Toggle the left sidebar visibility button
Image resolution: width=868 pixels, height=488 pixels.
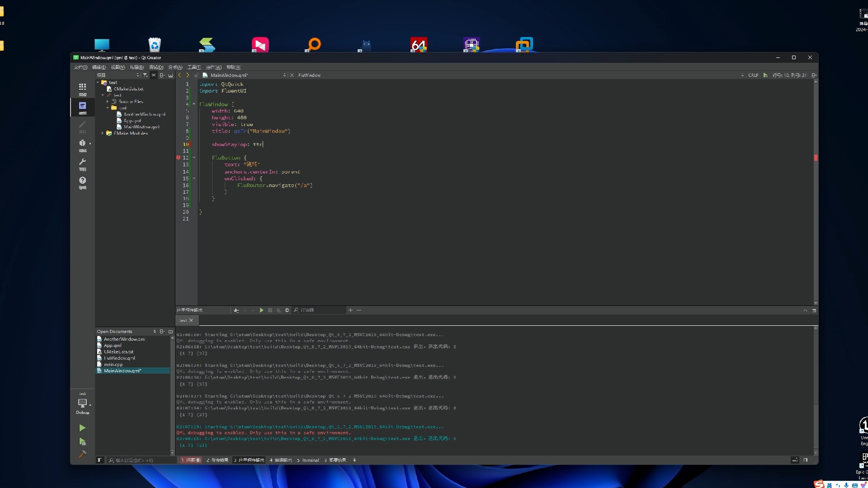point(100,460)
